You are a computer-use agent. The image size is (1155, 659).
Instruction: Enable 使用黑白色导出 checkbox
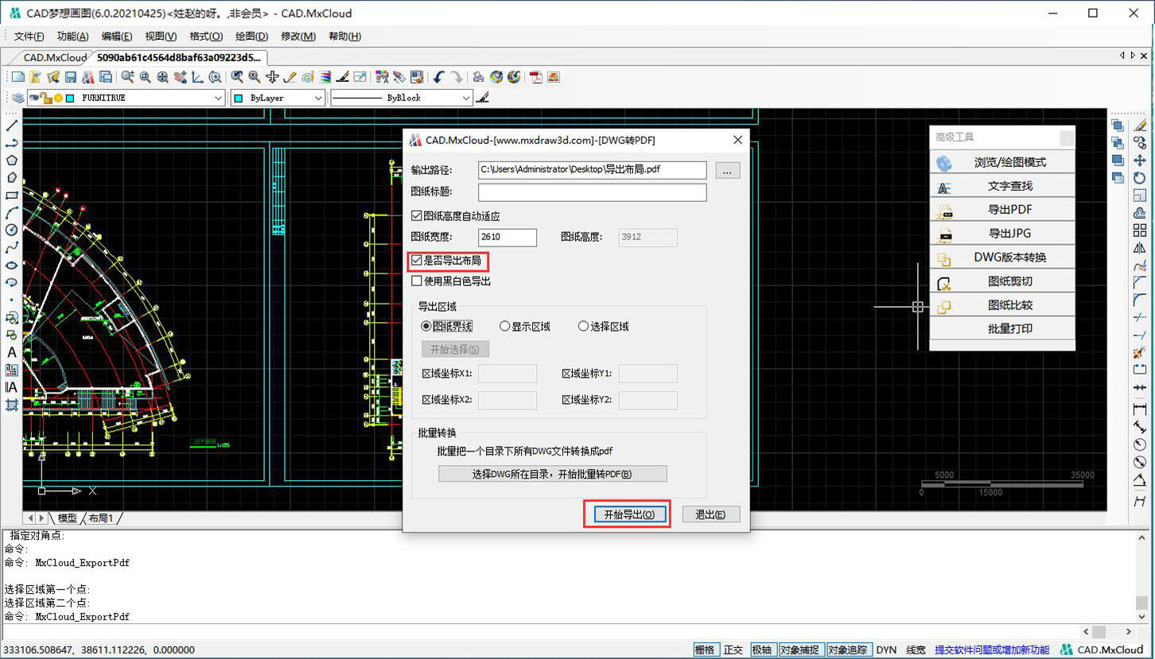point(416,281)
